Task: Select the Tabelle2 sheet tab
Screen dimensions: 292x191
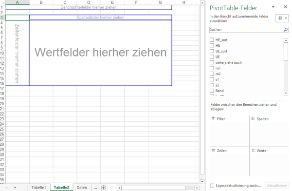Action: point(61,188)
